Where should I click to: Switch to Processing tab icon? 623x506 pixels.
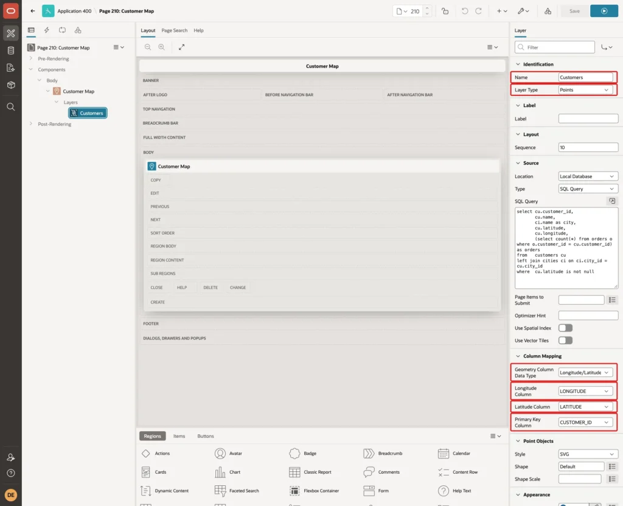[x=63, y=30]
